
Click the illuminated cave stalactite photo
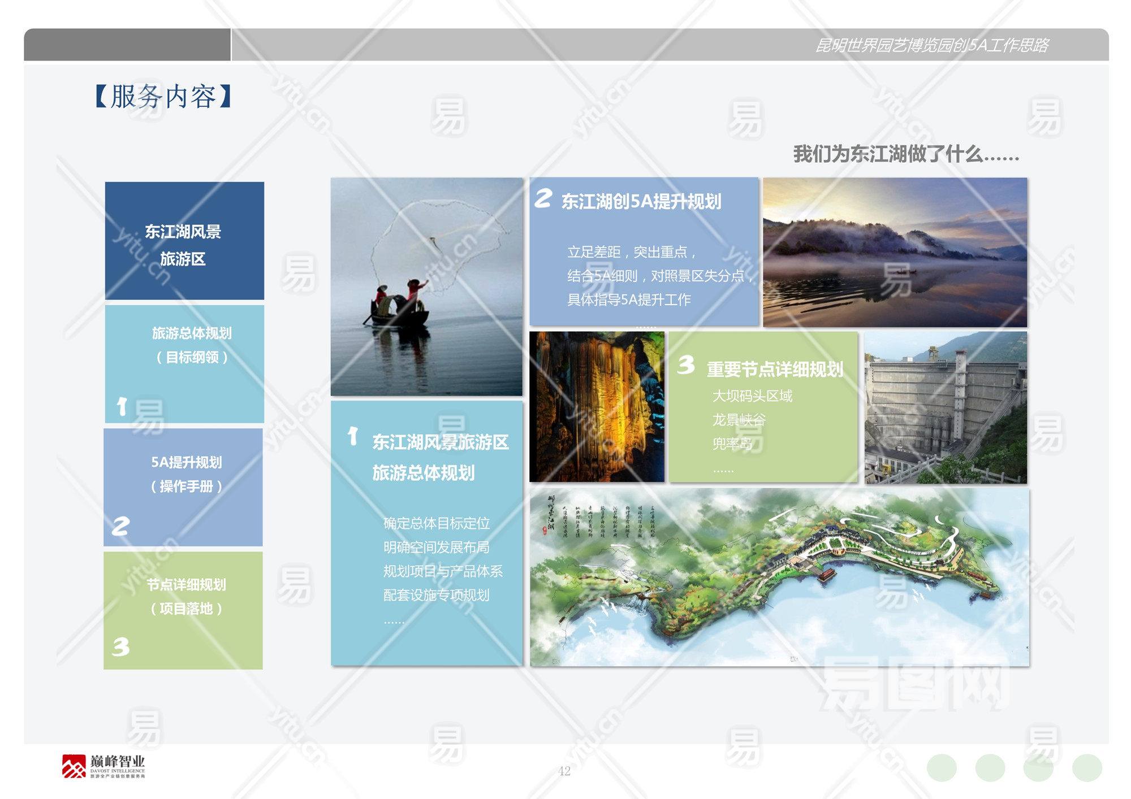(597, 407)
